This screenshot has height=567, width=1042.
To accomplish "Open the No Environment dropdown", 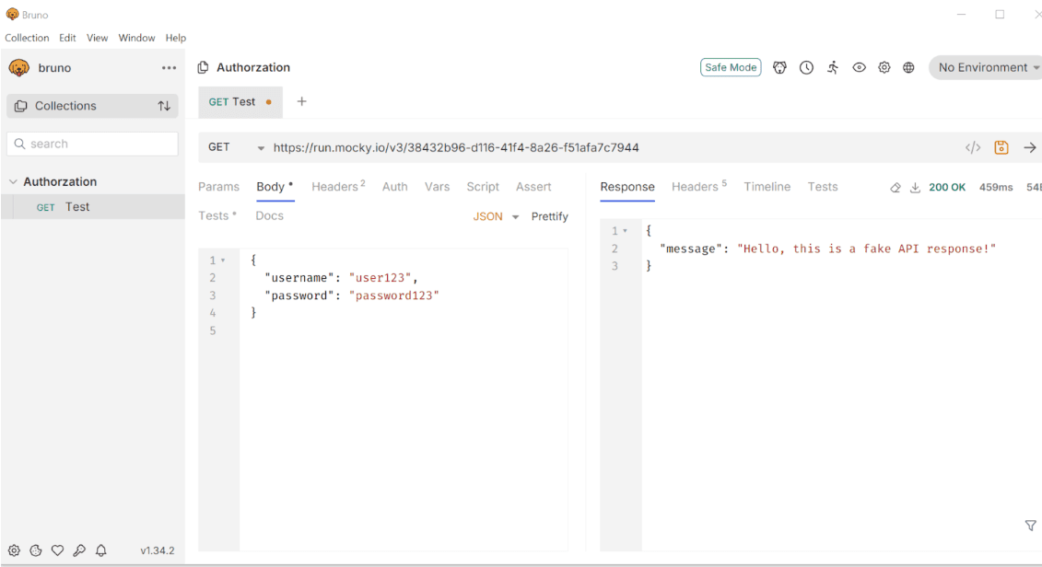I will tap(986, 68).
